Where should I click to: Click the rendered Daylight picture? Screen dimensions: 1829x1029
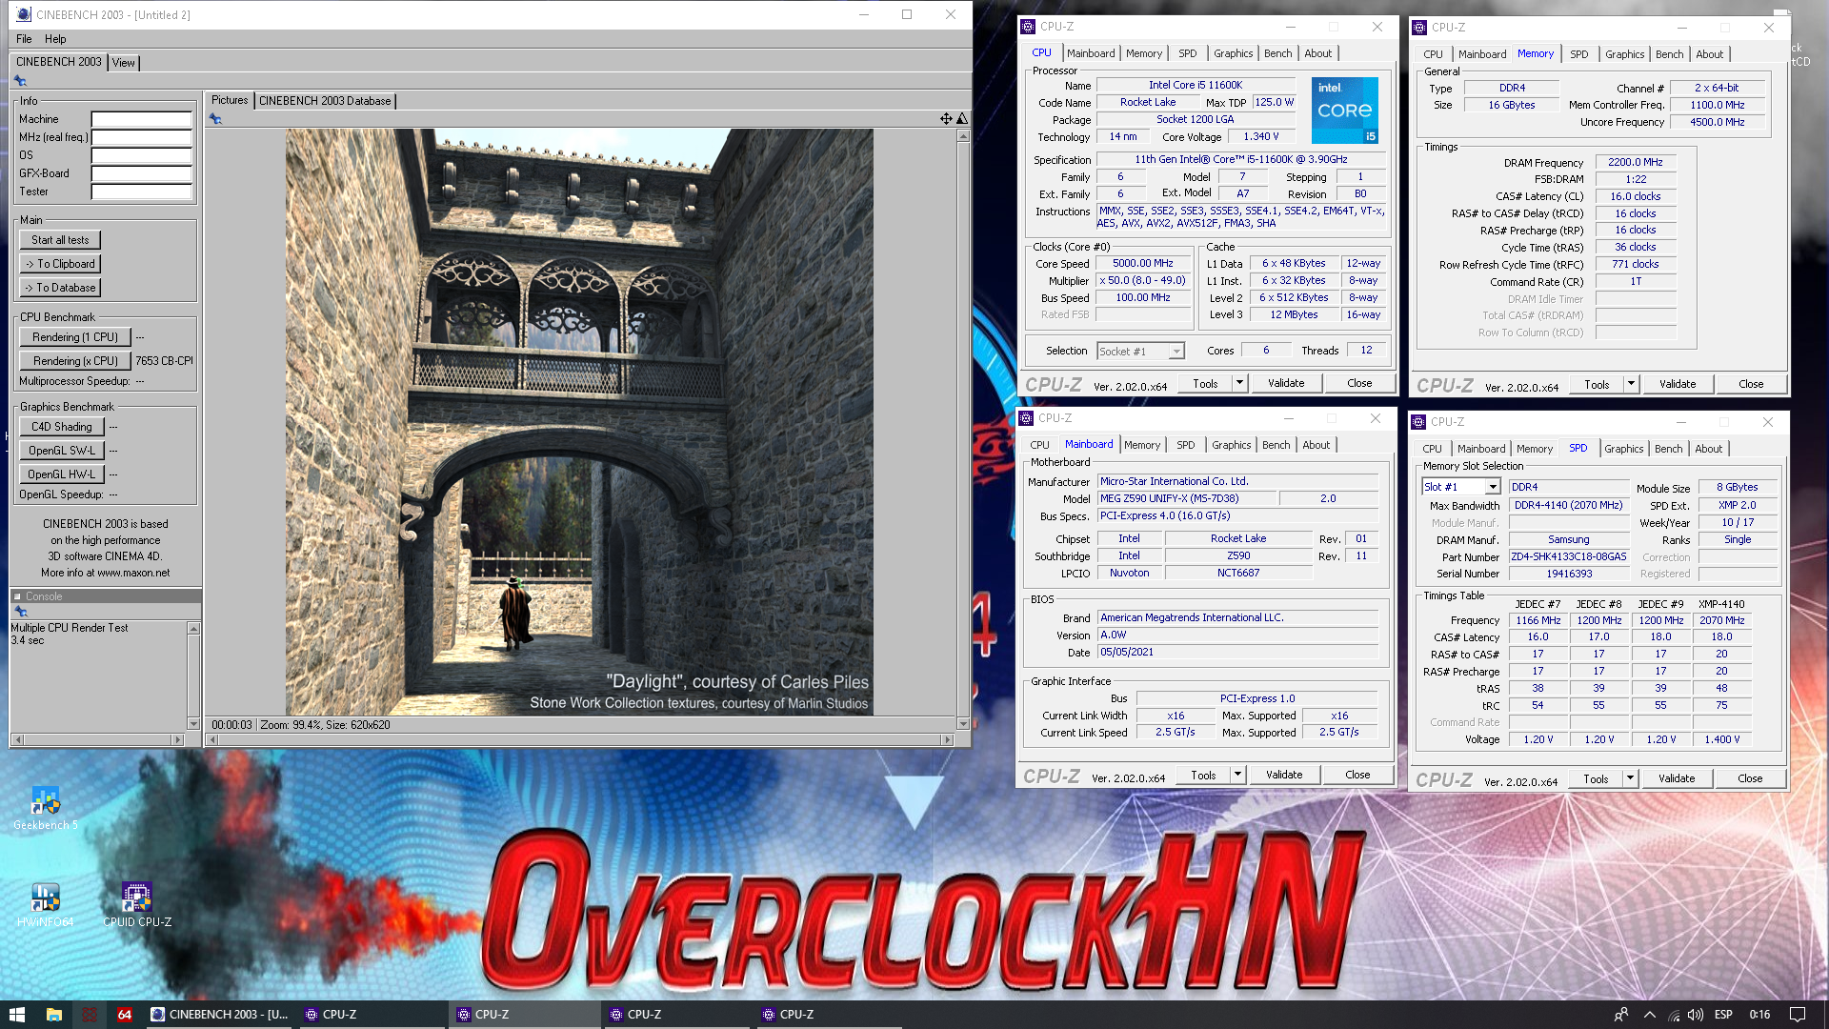pos(579,422)
